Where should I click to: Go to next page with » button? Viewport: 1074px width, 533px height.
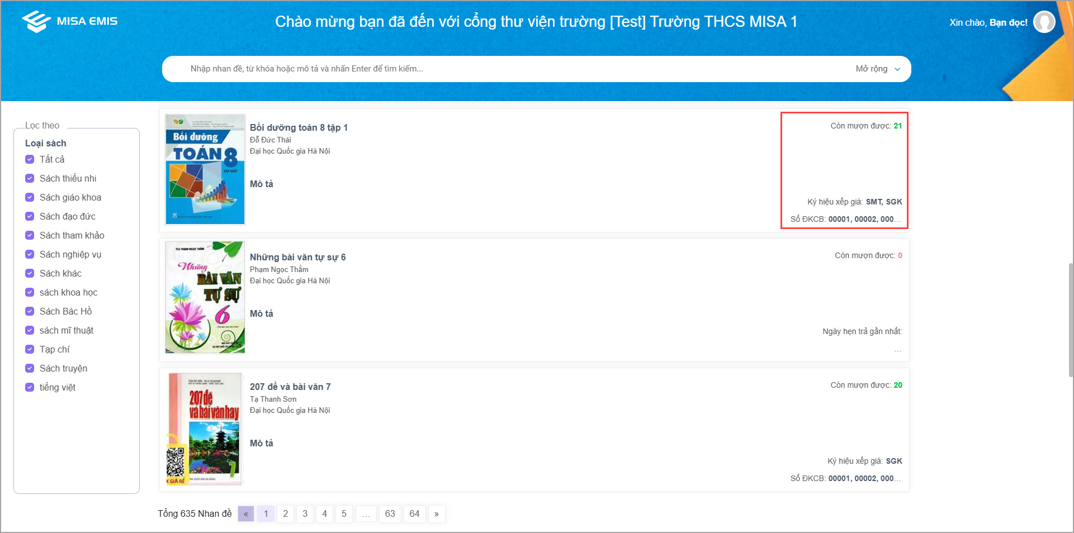(437, 514)
